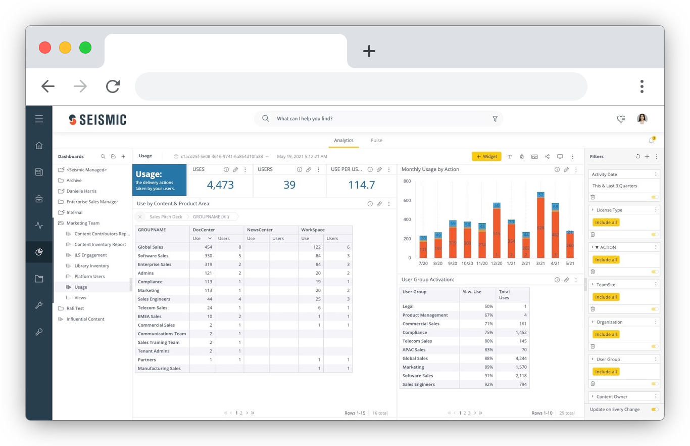690x446 pixels.
Task: Select the Sales Pitch Deck breadcrumb
Action: click(x=166, y=216)
